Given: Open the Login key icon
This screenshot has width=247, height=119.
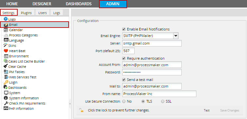Looking at the screenshot, I should [x=6, y=82].
